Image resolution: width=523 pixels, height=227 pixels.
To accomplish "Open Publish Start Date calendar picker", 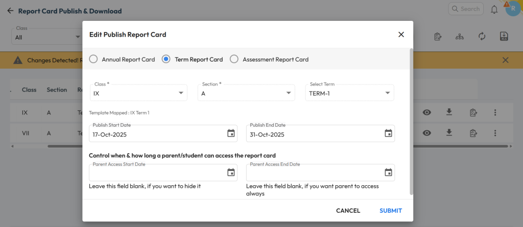I will click(x=231, y=133).
